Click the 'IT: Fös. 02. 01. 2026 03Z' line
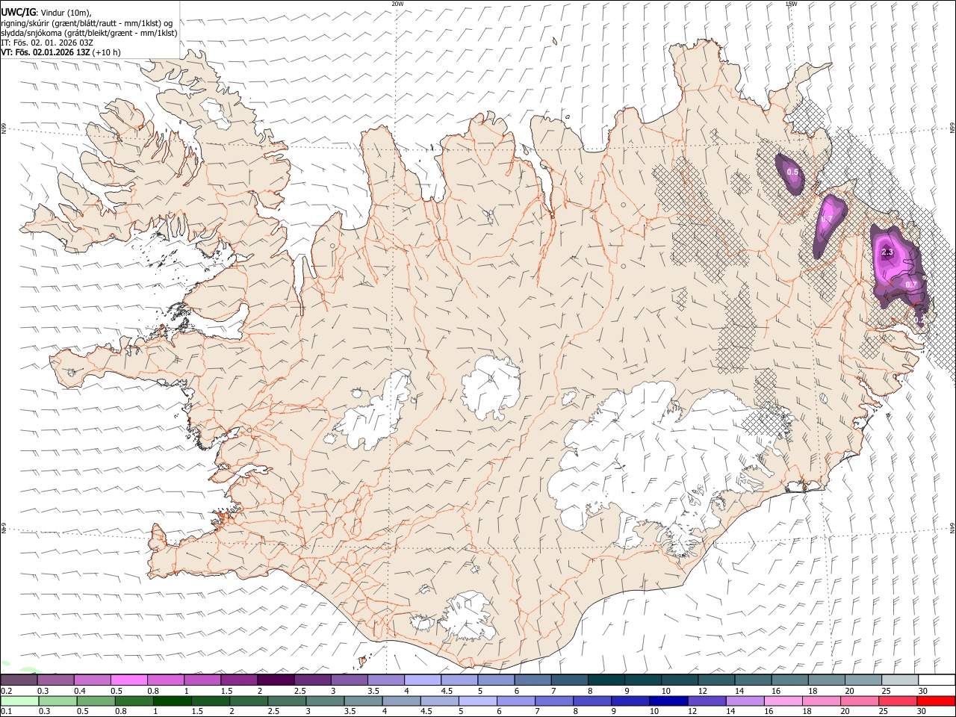The width and height of the screenshot is (956, 717). pyautogui.click(x=47, y=43)
